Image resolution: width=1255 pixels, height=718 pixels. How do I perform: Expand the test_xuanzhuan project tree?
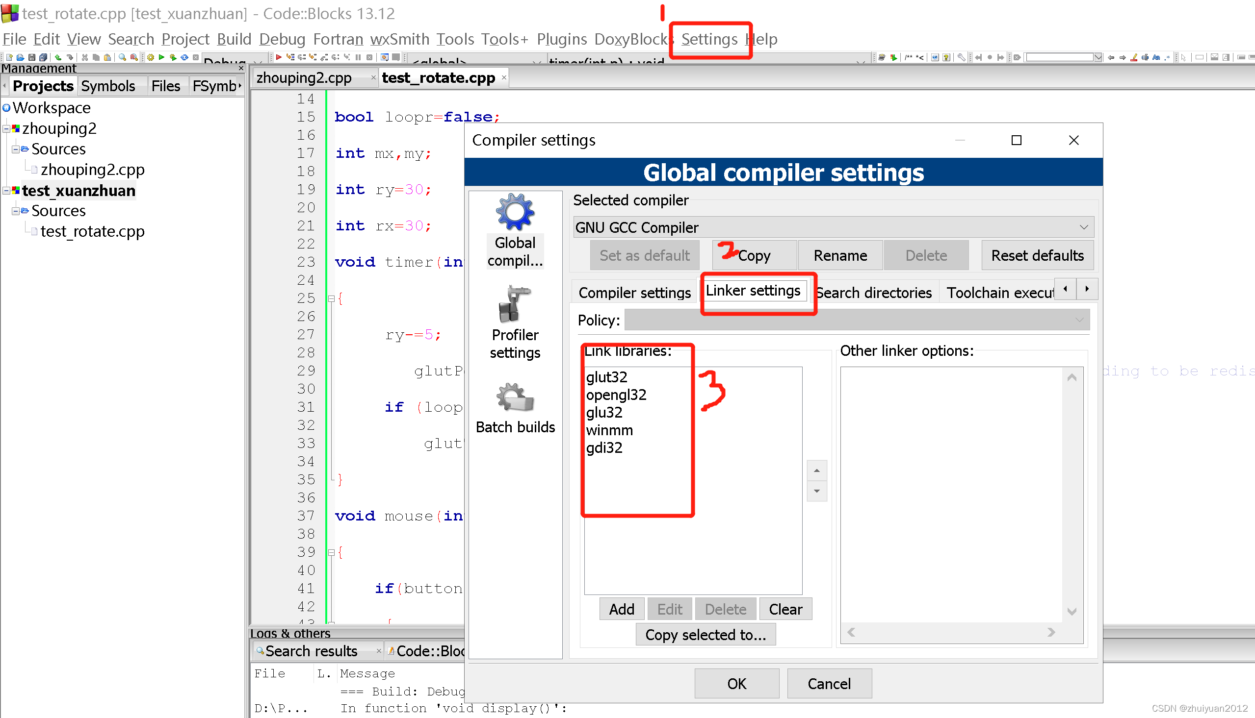6,190
